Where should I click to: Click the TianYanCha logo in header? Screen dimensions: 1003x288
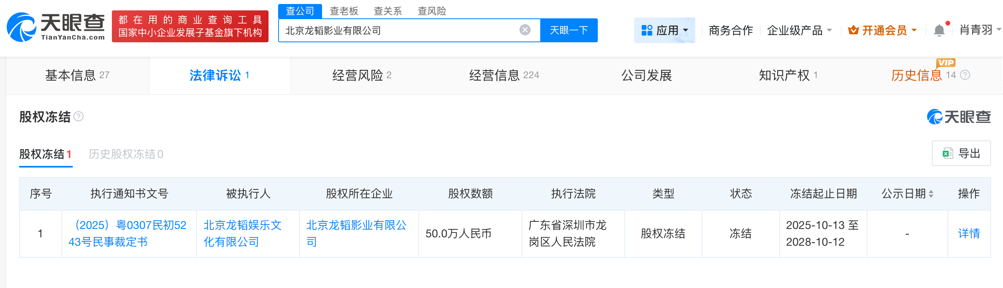tap(56, 27)
